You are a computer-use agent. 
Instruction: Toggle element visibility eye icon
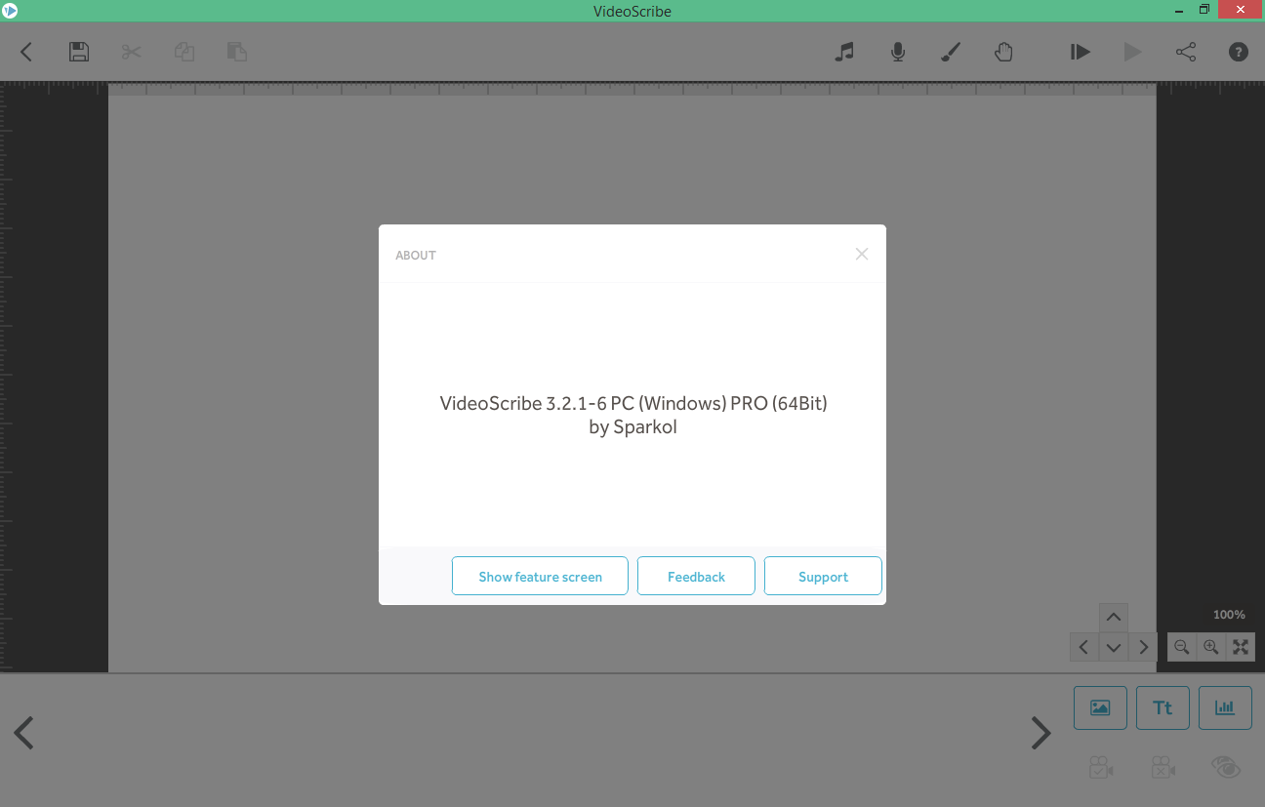(1226, 767)
